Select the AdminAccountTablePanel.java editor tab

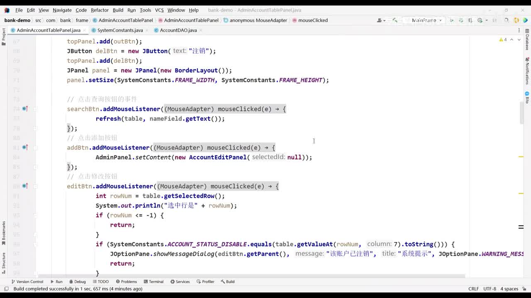coord(49,30)
